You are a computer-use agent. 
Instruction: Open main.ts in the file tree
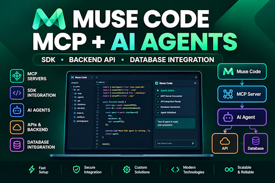click(78, 113)
